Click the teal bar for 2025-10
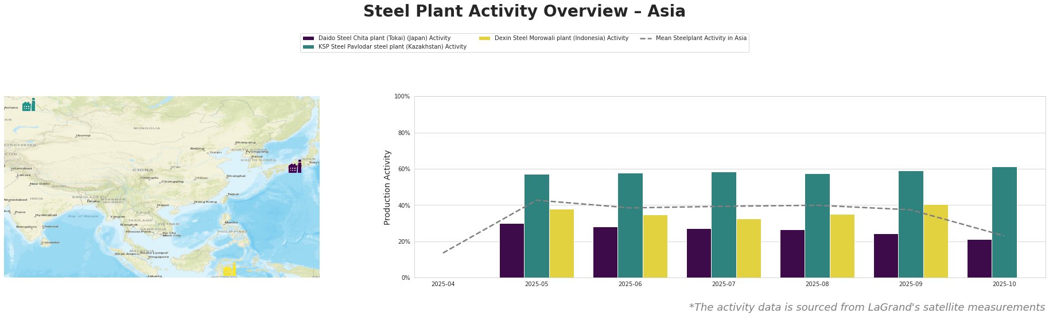The width and height of the screenshot is (1049, 317). [1004, 222]
